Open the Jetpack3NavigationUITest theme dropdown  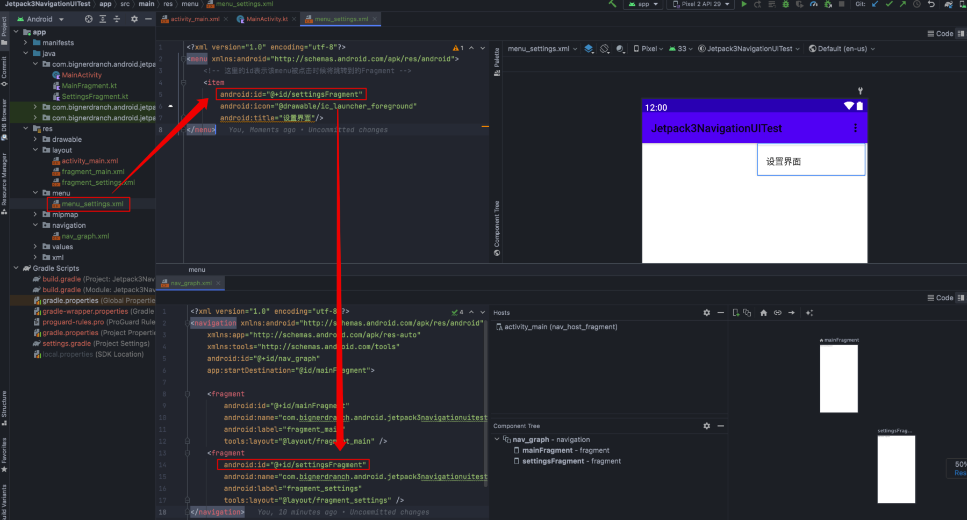coord(749,49)
